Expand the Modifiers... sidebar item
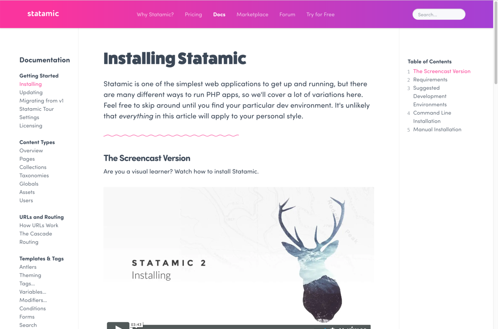 [33, 300]
